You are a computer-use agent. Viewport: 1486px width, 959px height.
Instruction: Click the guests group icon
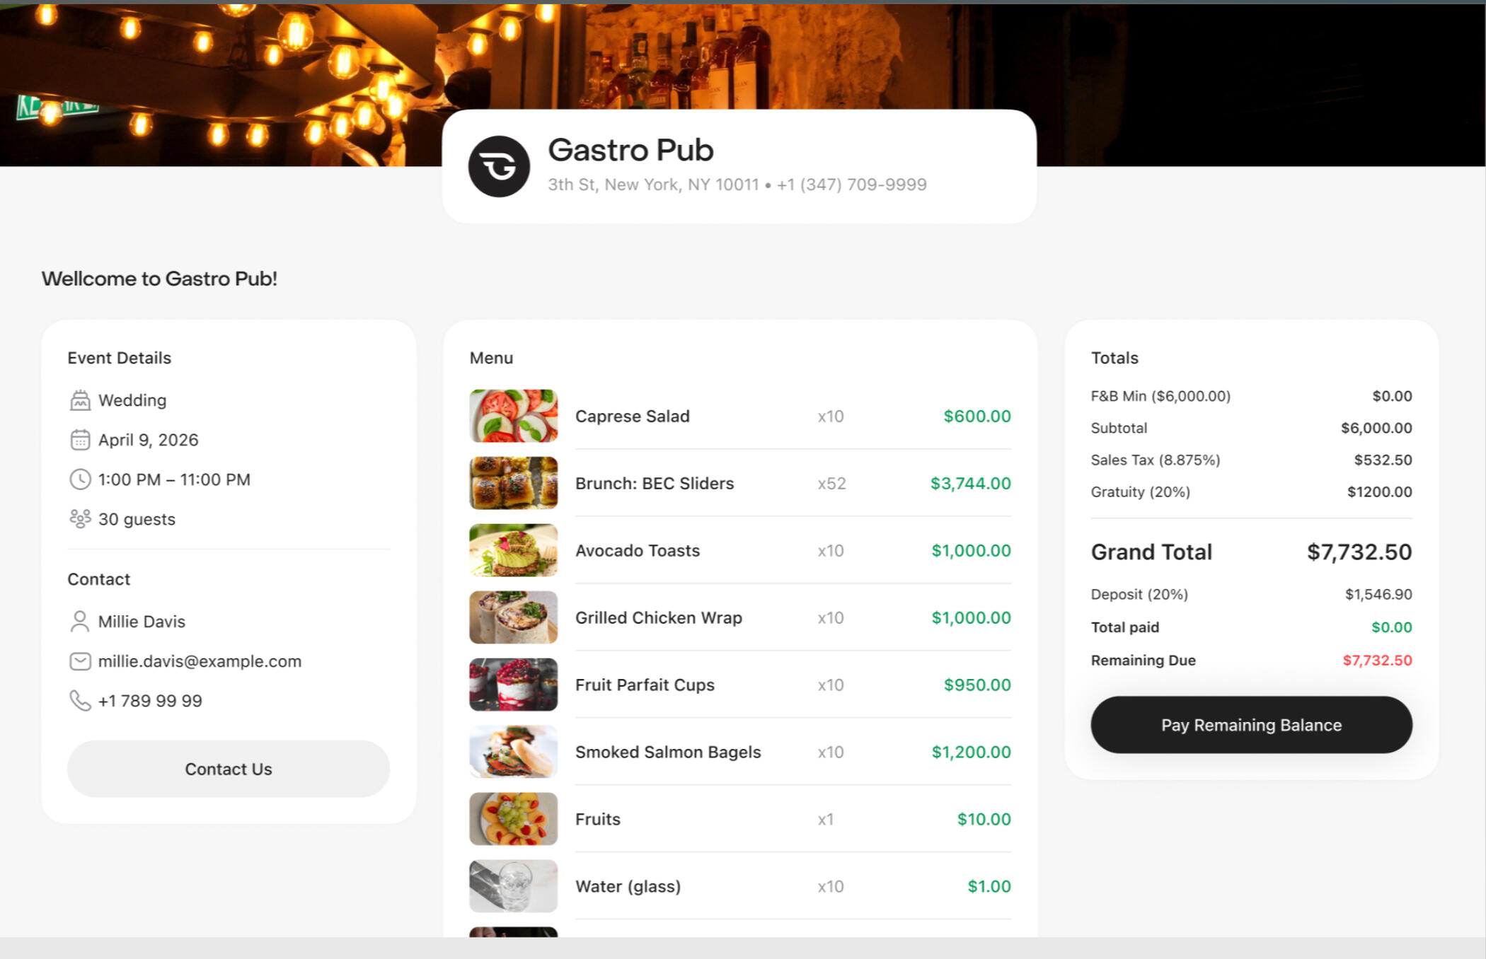click(x=80, y=519)
